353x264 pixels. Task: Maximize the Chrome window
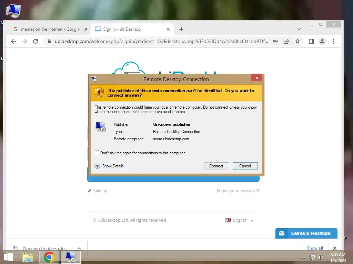coord(321,24)
